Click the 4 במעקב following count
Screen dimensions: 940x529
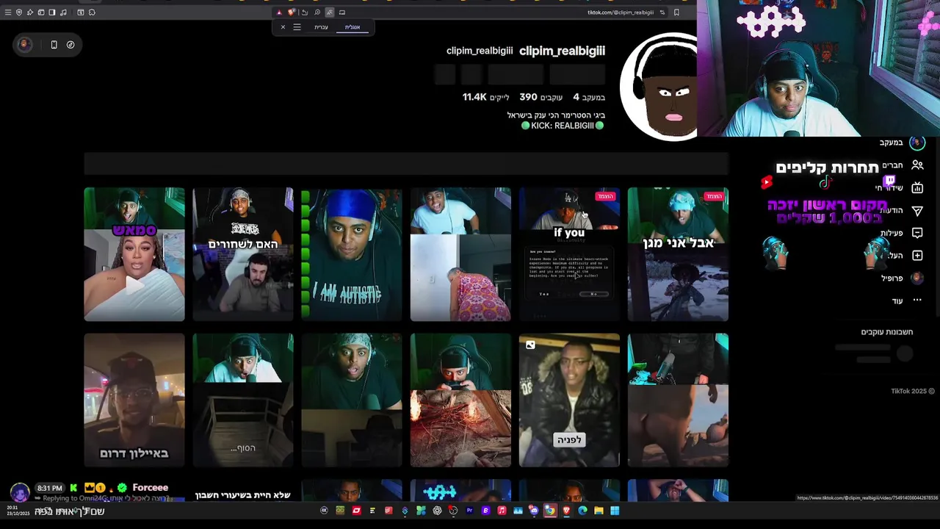pyautogui.click(x=589, y=97)
